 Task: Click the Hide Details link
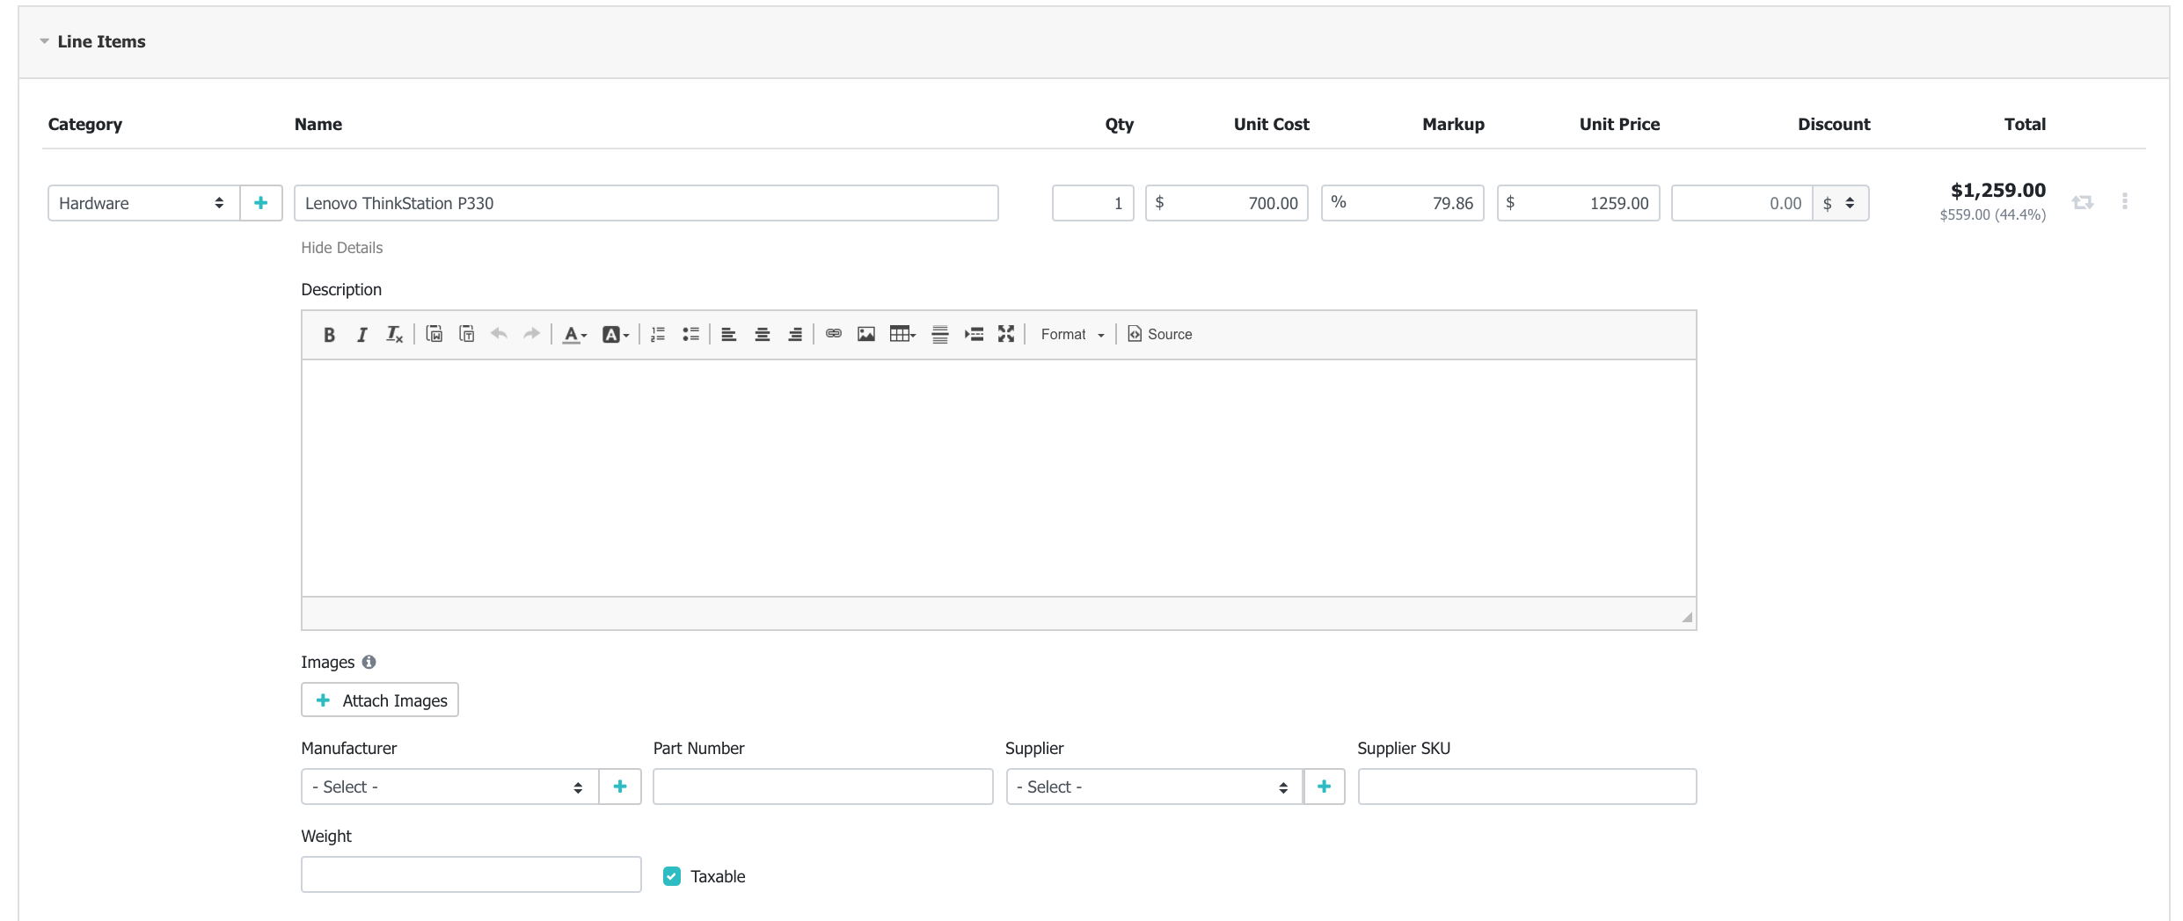pyautogui.click(x=342, y=248)
